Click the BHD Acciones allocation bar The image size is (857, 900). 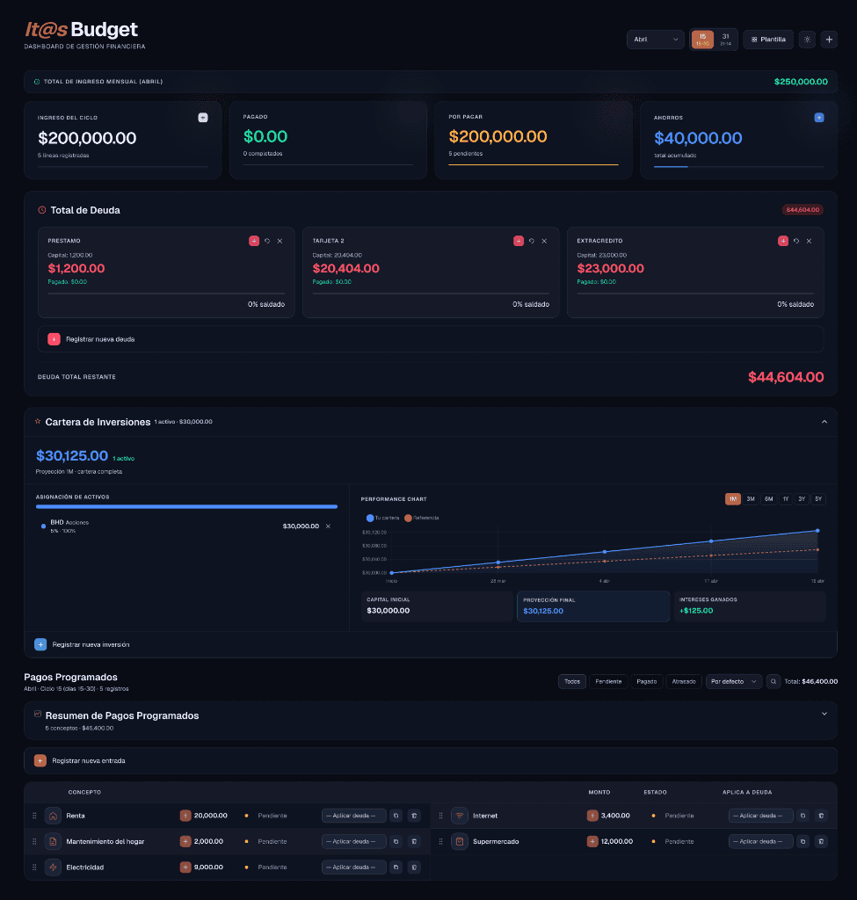186,507
